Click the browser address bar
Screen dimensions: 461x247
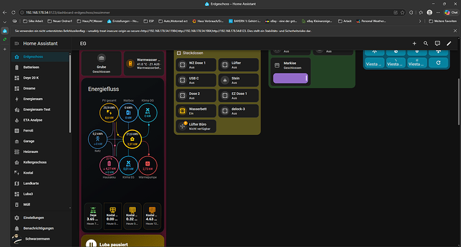(x=206, y=13)
